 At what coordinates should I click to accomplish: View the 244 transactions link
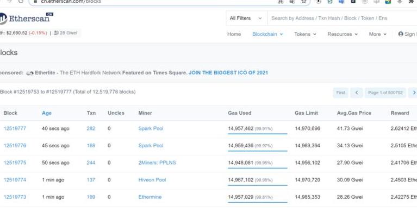[91, 162]
